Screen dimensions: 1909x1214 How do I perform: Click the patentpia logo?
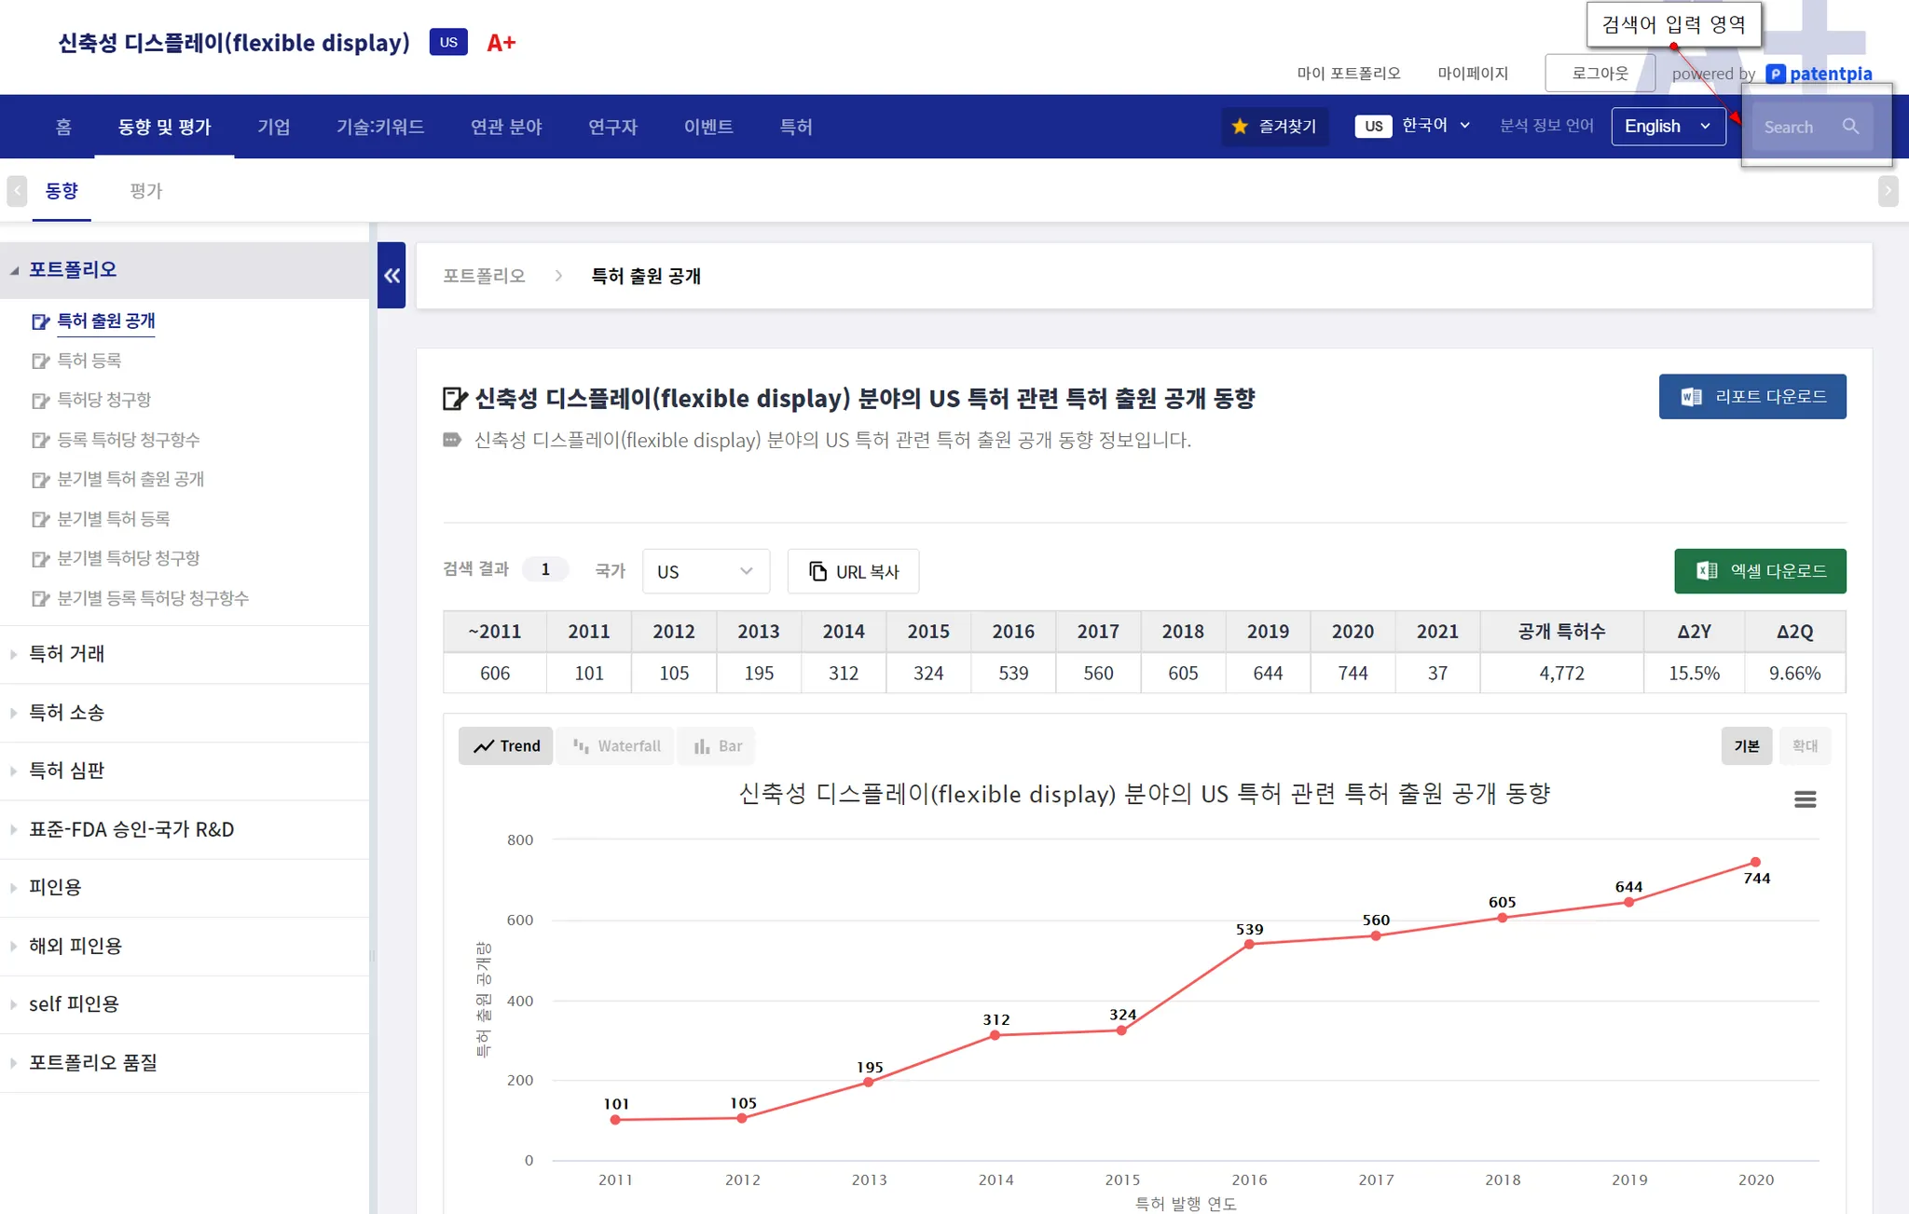[x=1819, y=74]
